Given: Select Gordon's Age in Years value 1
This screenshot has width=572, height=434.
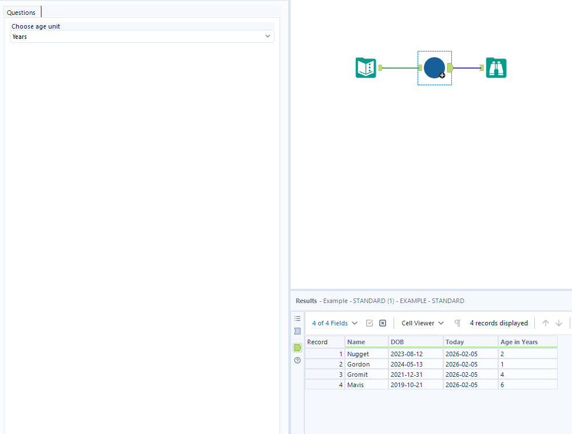Looking at the screenshot, I should 527,364.
